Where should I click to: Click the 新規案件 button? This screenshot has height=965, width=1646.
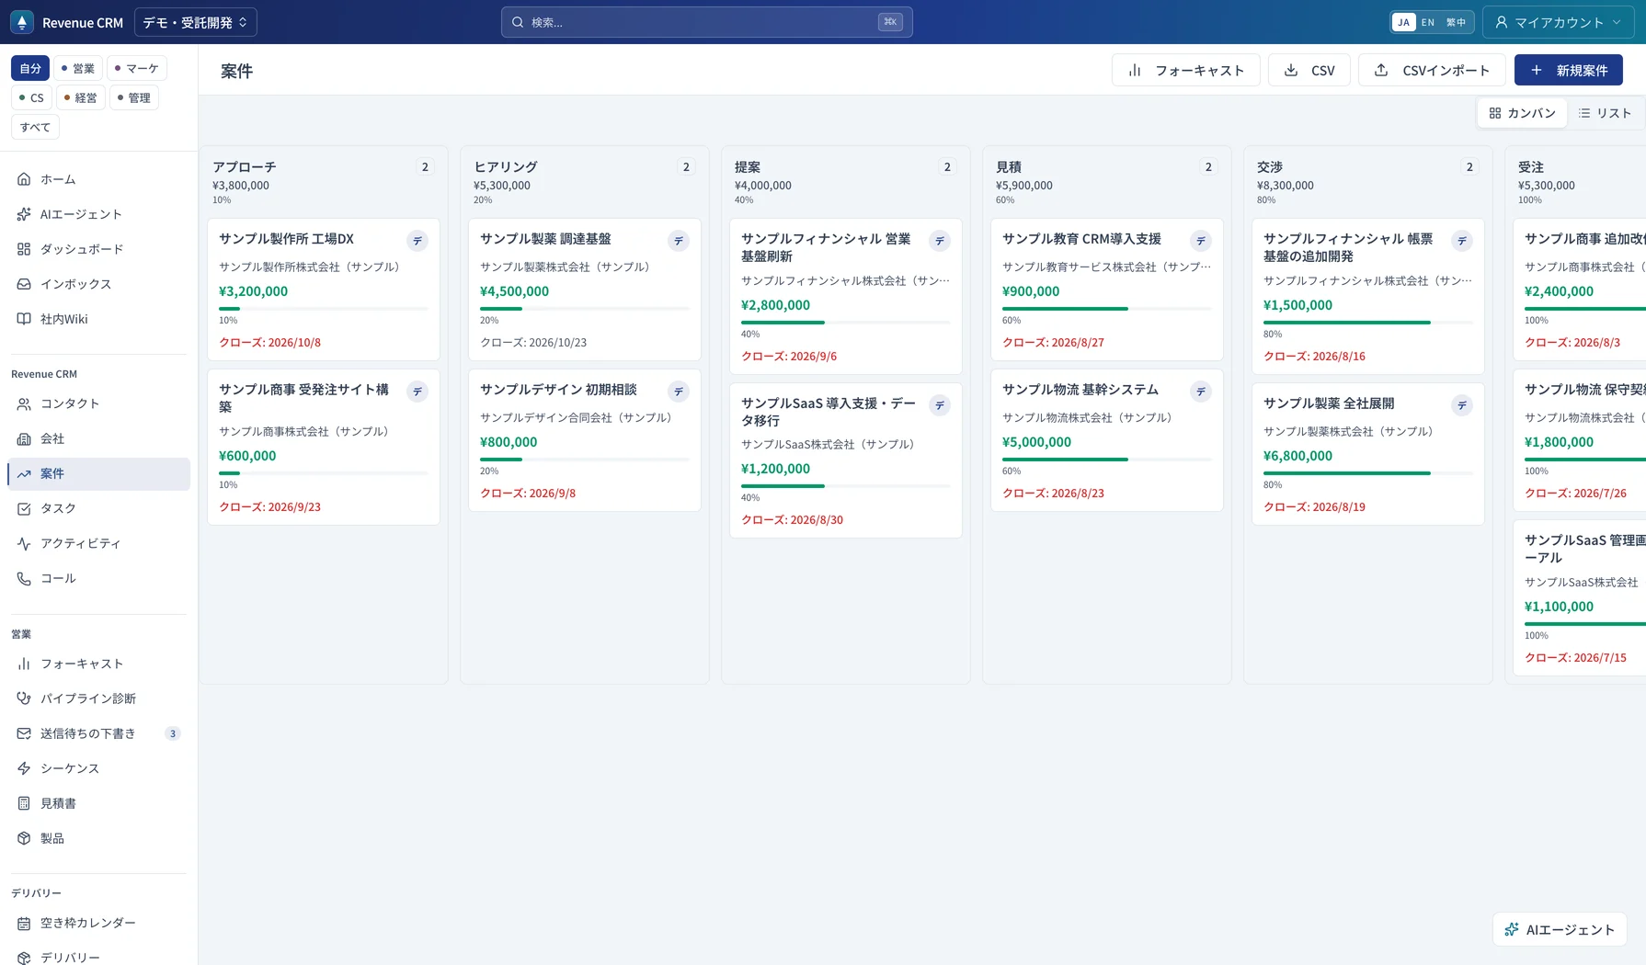pyautogui.click(x=1569, y=70)
